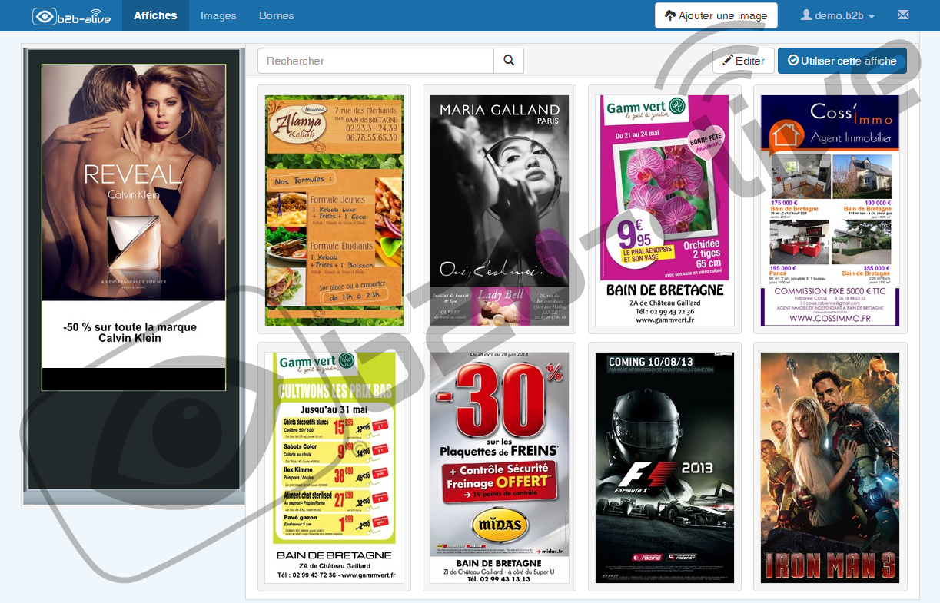
Task: Click the Calvin Klein Reveal preview image
Action: 134,182
